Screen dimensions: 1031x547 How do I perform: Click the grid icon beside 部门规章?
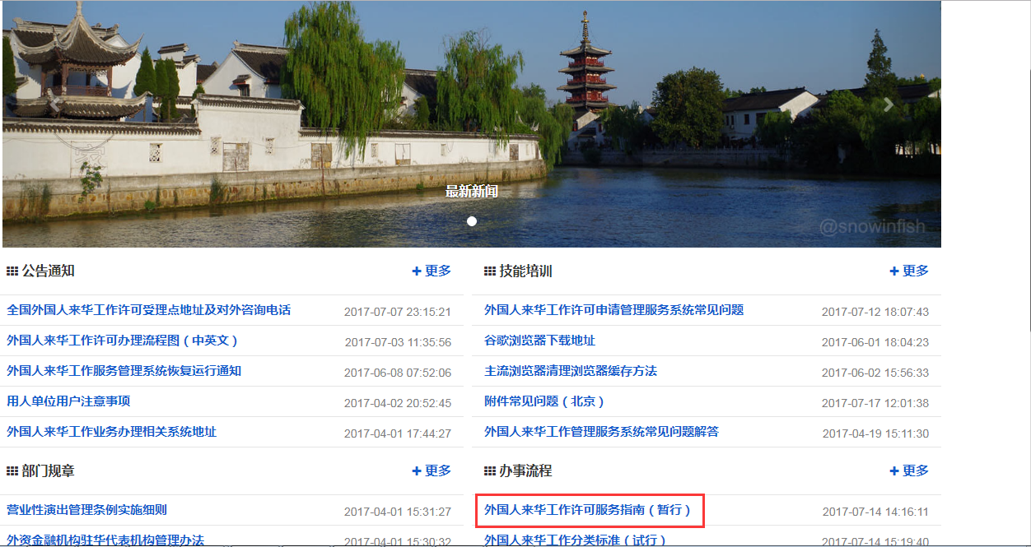pyautogui.click(x=12, y=471)
